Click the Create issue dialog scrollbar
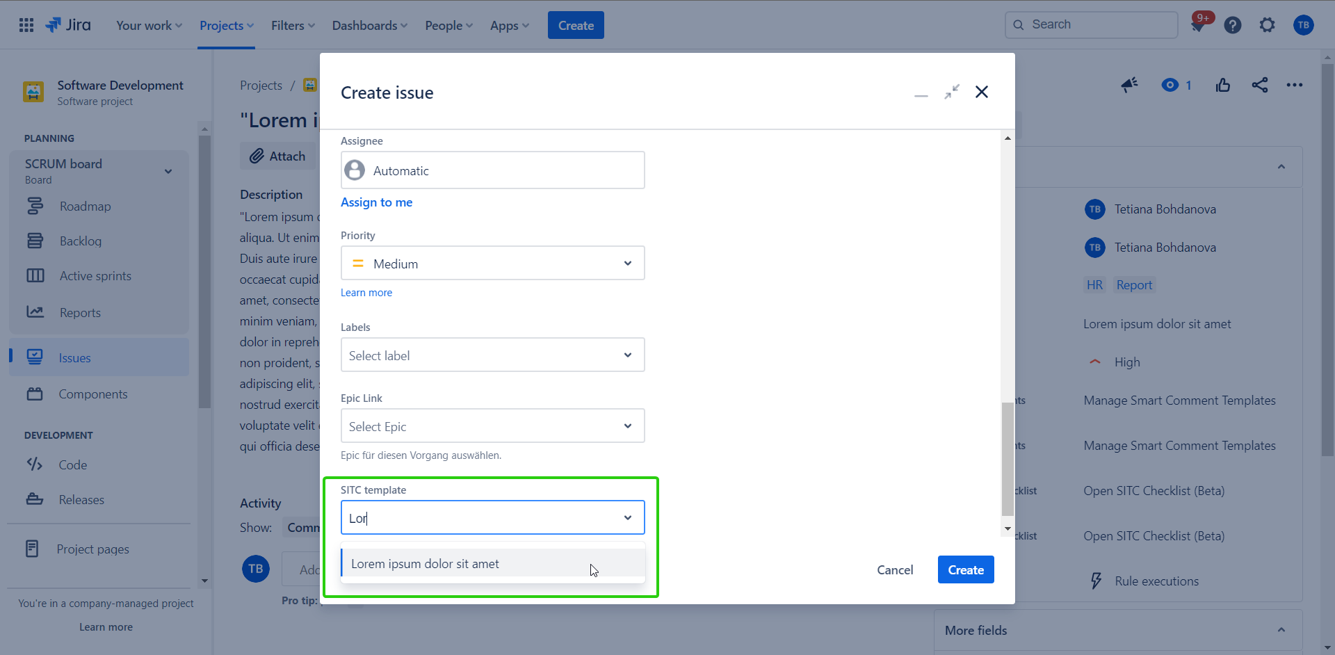The image size is (1335, 655). pyautogui.click(x=1007, y=459)
